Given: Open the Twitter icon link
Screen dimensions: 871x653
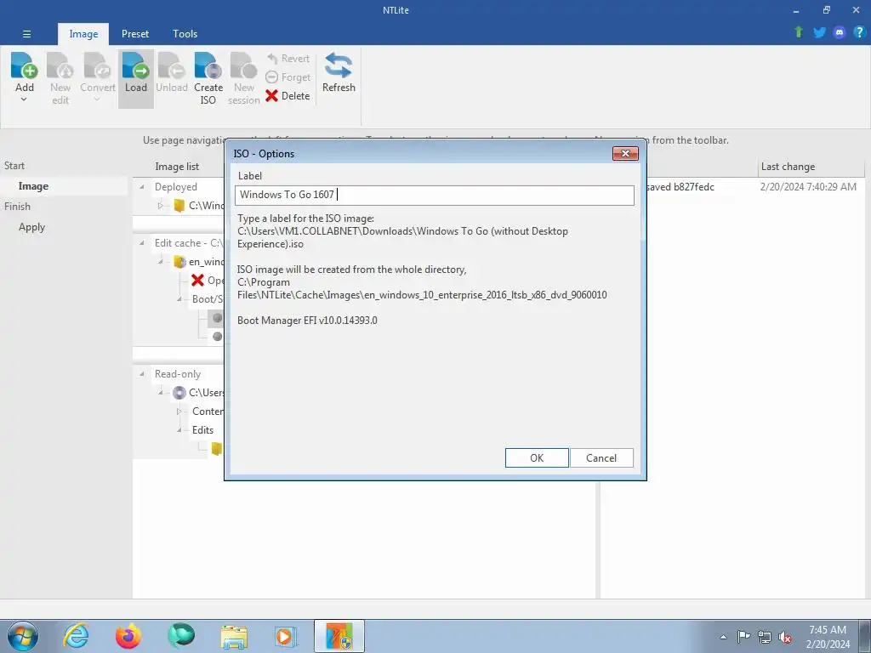Looking at the screenshot, I should pyautogui.click(x=819, y=32).
